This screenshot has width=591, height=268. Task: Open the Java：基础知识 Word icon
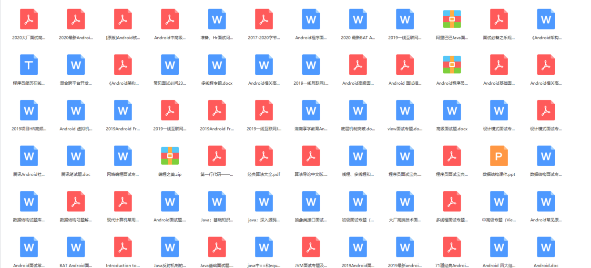[x=217, y=202]
